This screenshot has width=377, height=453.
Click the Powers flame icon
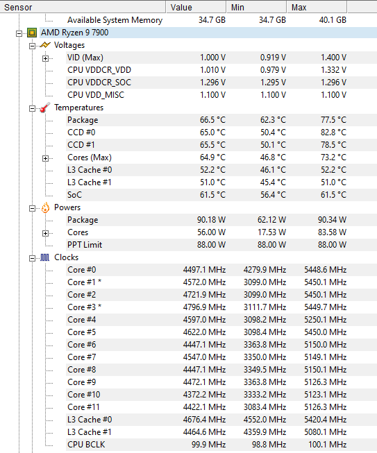(x=45, y=207)
